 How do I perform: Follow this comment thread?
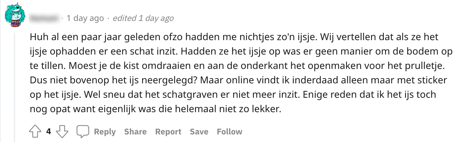(x=229, y=132)
